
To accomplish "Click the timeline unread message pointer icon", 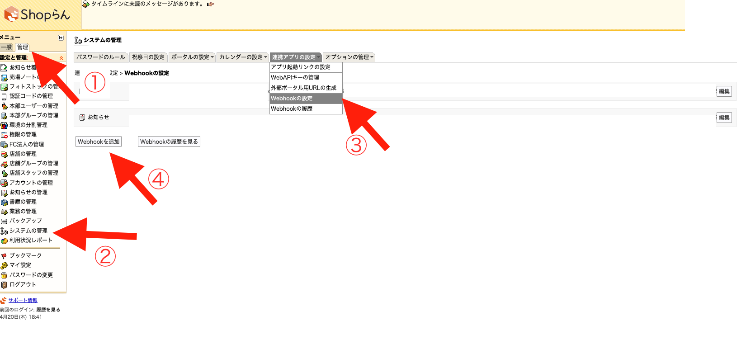I will point(210,4).
